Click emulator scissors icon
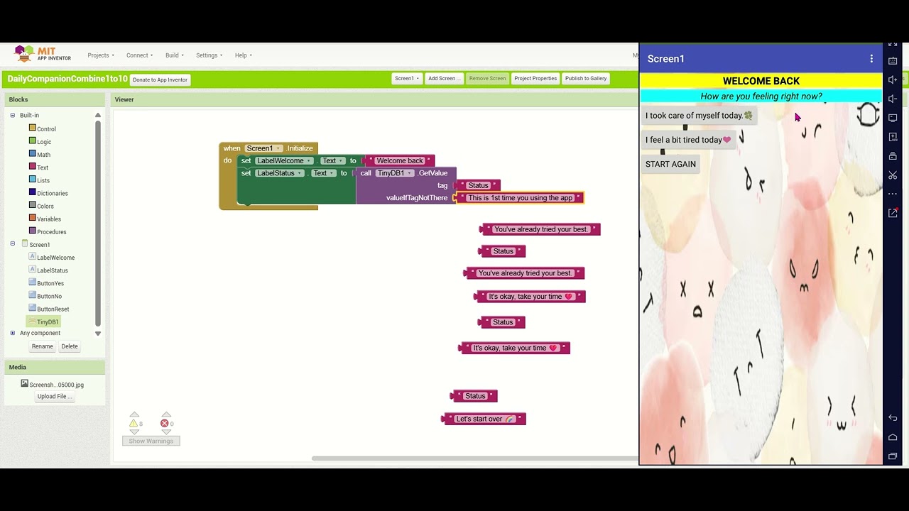 pos(893,175)
